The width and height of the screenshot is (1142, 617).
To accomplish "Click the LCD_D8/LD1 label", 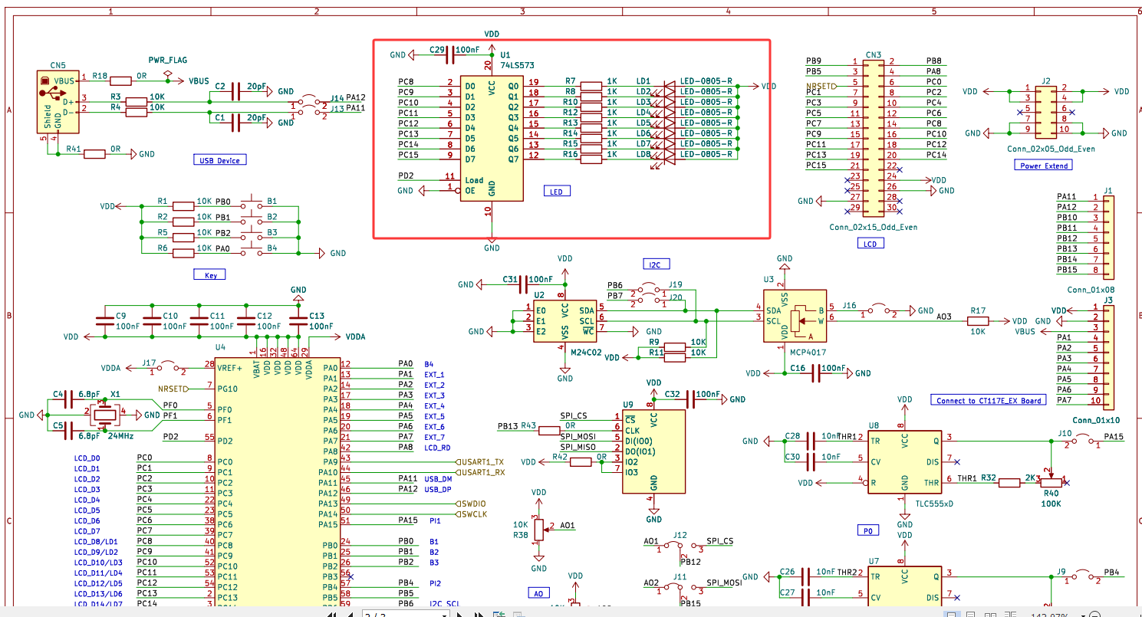I will pos(97,541).
